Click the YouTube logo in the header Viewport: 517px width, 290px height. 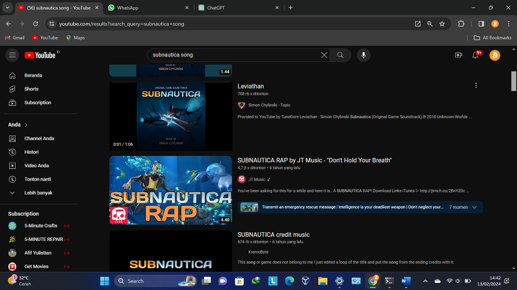(x=40, y=55)
